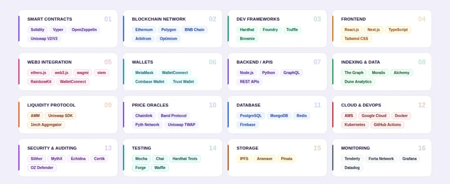The image size is (450, 184).
Task: Click the Solidity tag
Action: (x=37, y=30)
